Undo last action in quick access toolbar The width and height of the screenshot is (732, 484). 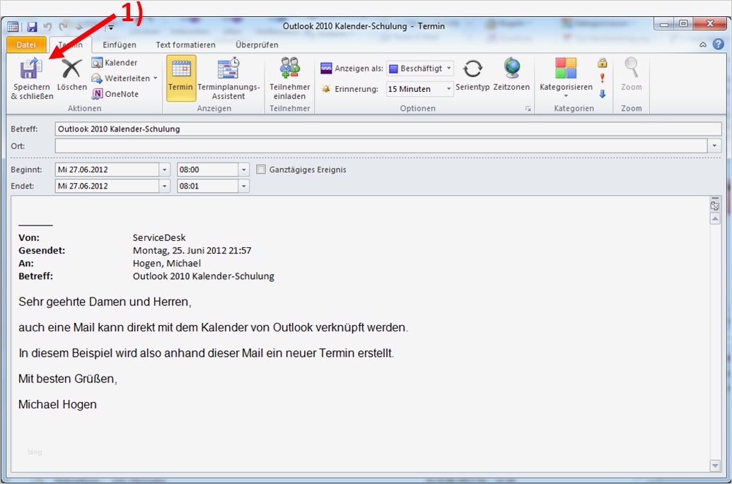pyautogui.click(x=47, y=27)
